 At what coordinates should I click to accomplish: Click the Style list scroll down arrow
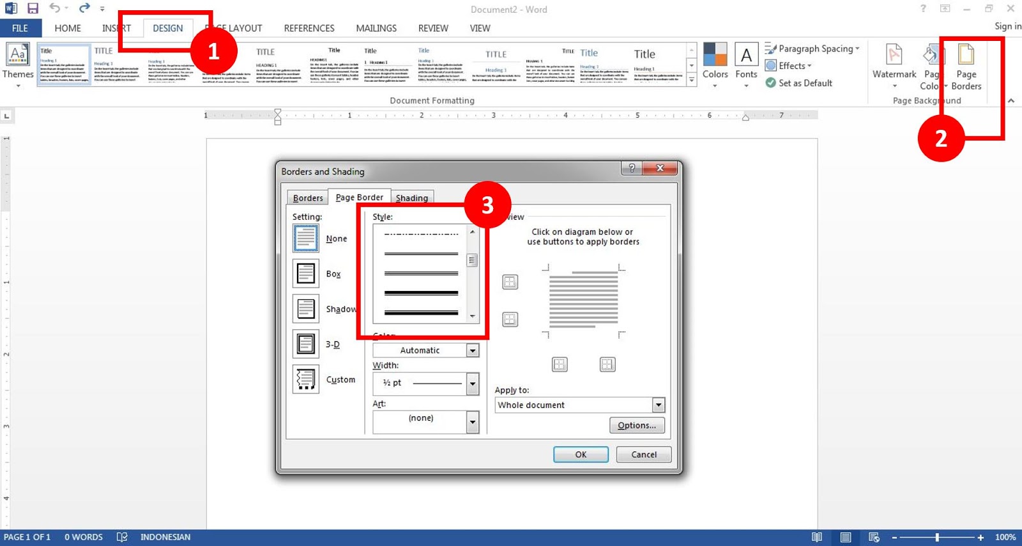pos(472,316)
